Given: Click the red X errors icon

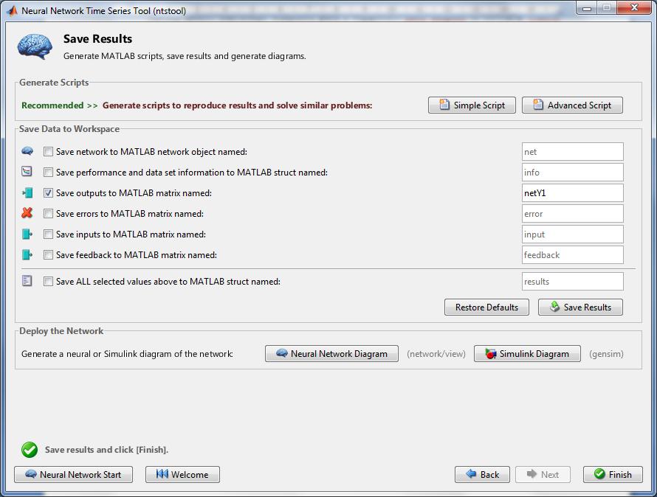Looking at the screenshot, I should 27,213.
